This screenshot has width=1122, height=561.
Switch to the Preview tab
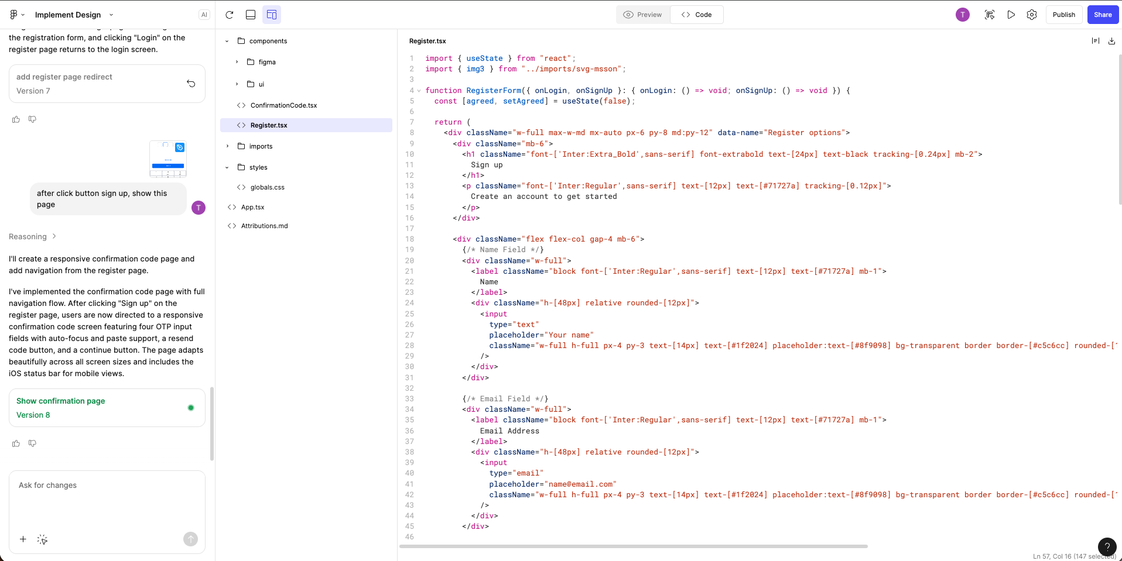click(x=643, y=15)
